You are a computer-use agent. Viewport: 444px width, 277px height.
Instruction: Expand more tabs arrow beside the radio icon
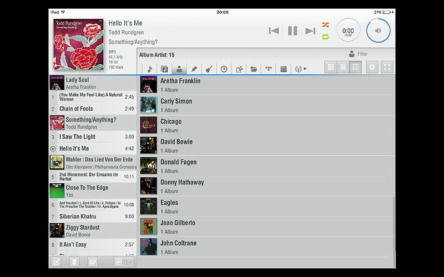(306, 68)
